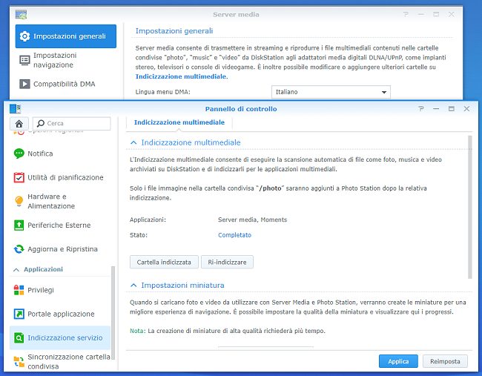The image size is (482, 376).
Task: Click Aggiorna e Ripristina icon
Action: pyautogui.click(x=19, y=249)
